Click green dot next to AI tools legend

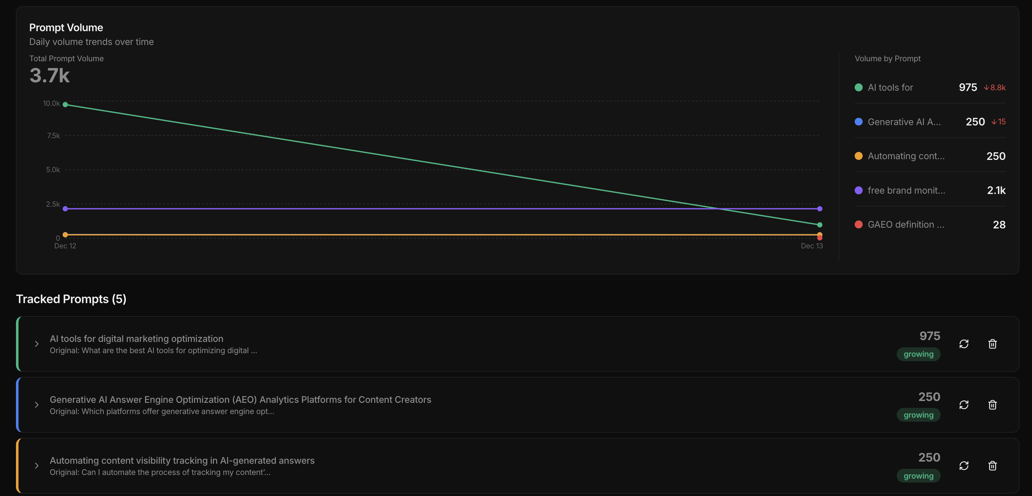(x=859, y=87)
